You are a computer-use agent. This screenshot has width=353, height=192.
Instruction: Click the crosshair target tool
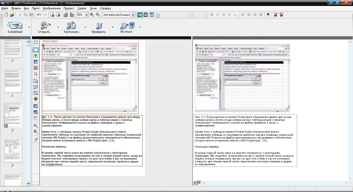coord(36,99)
